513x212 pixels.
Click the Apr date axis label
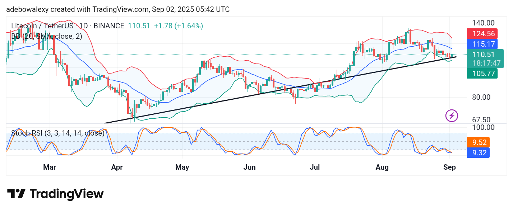(117, 167)
